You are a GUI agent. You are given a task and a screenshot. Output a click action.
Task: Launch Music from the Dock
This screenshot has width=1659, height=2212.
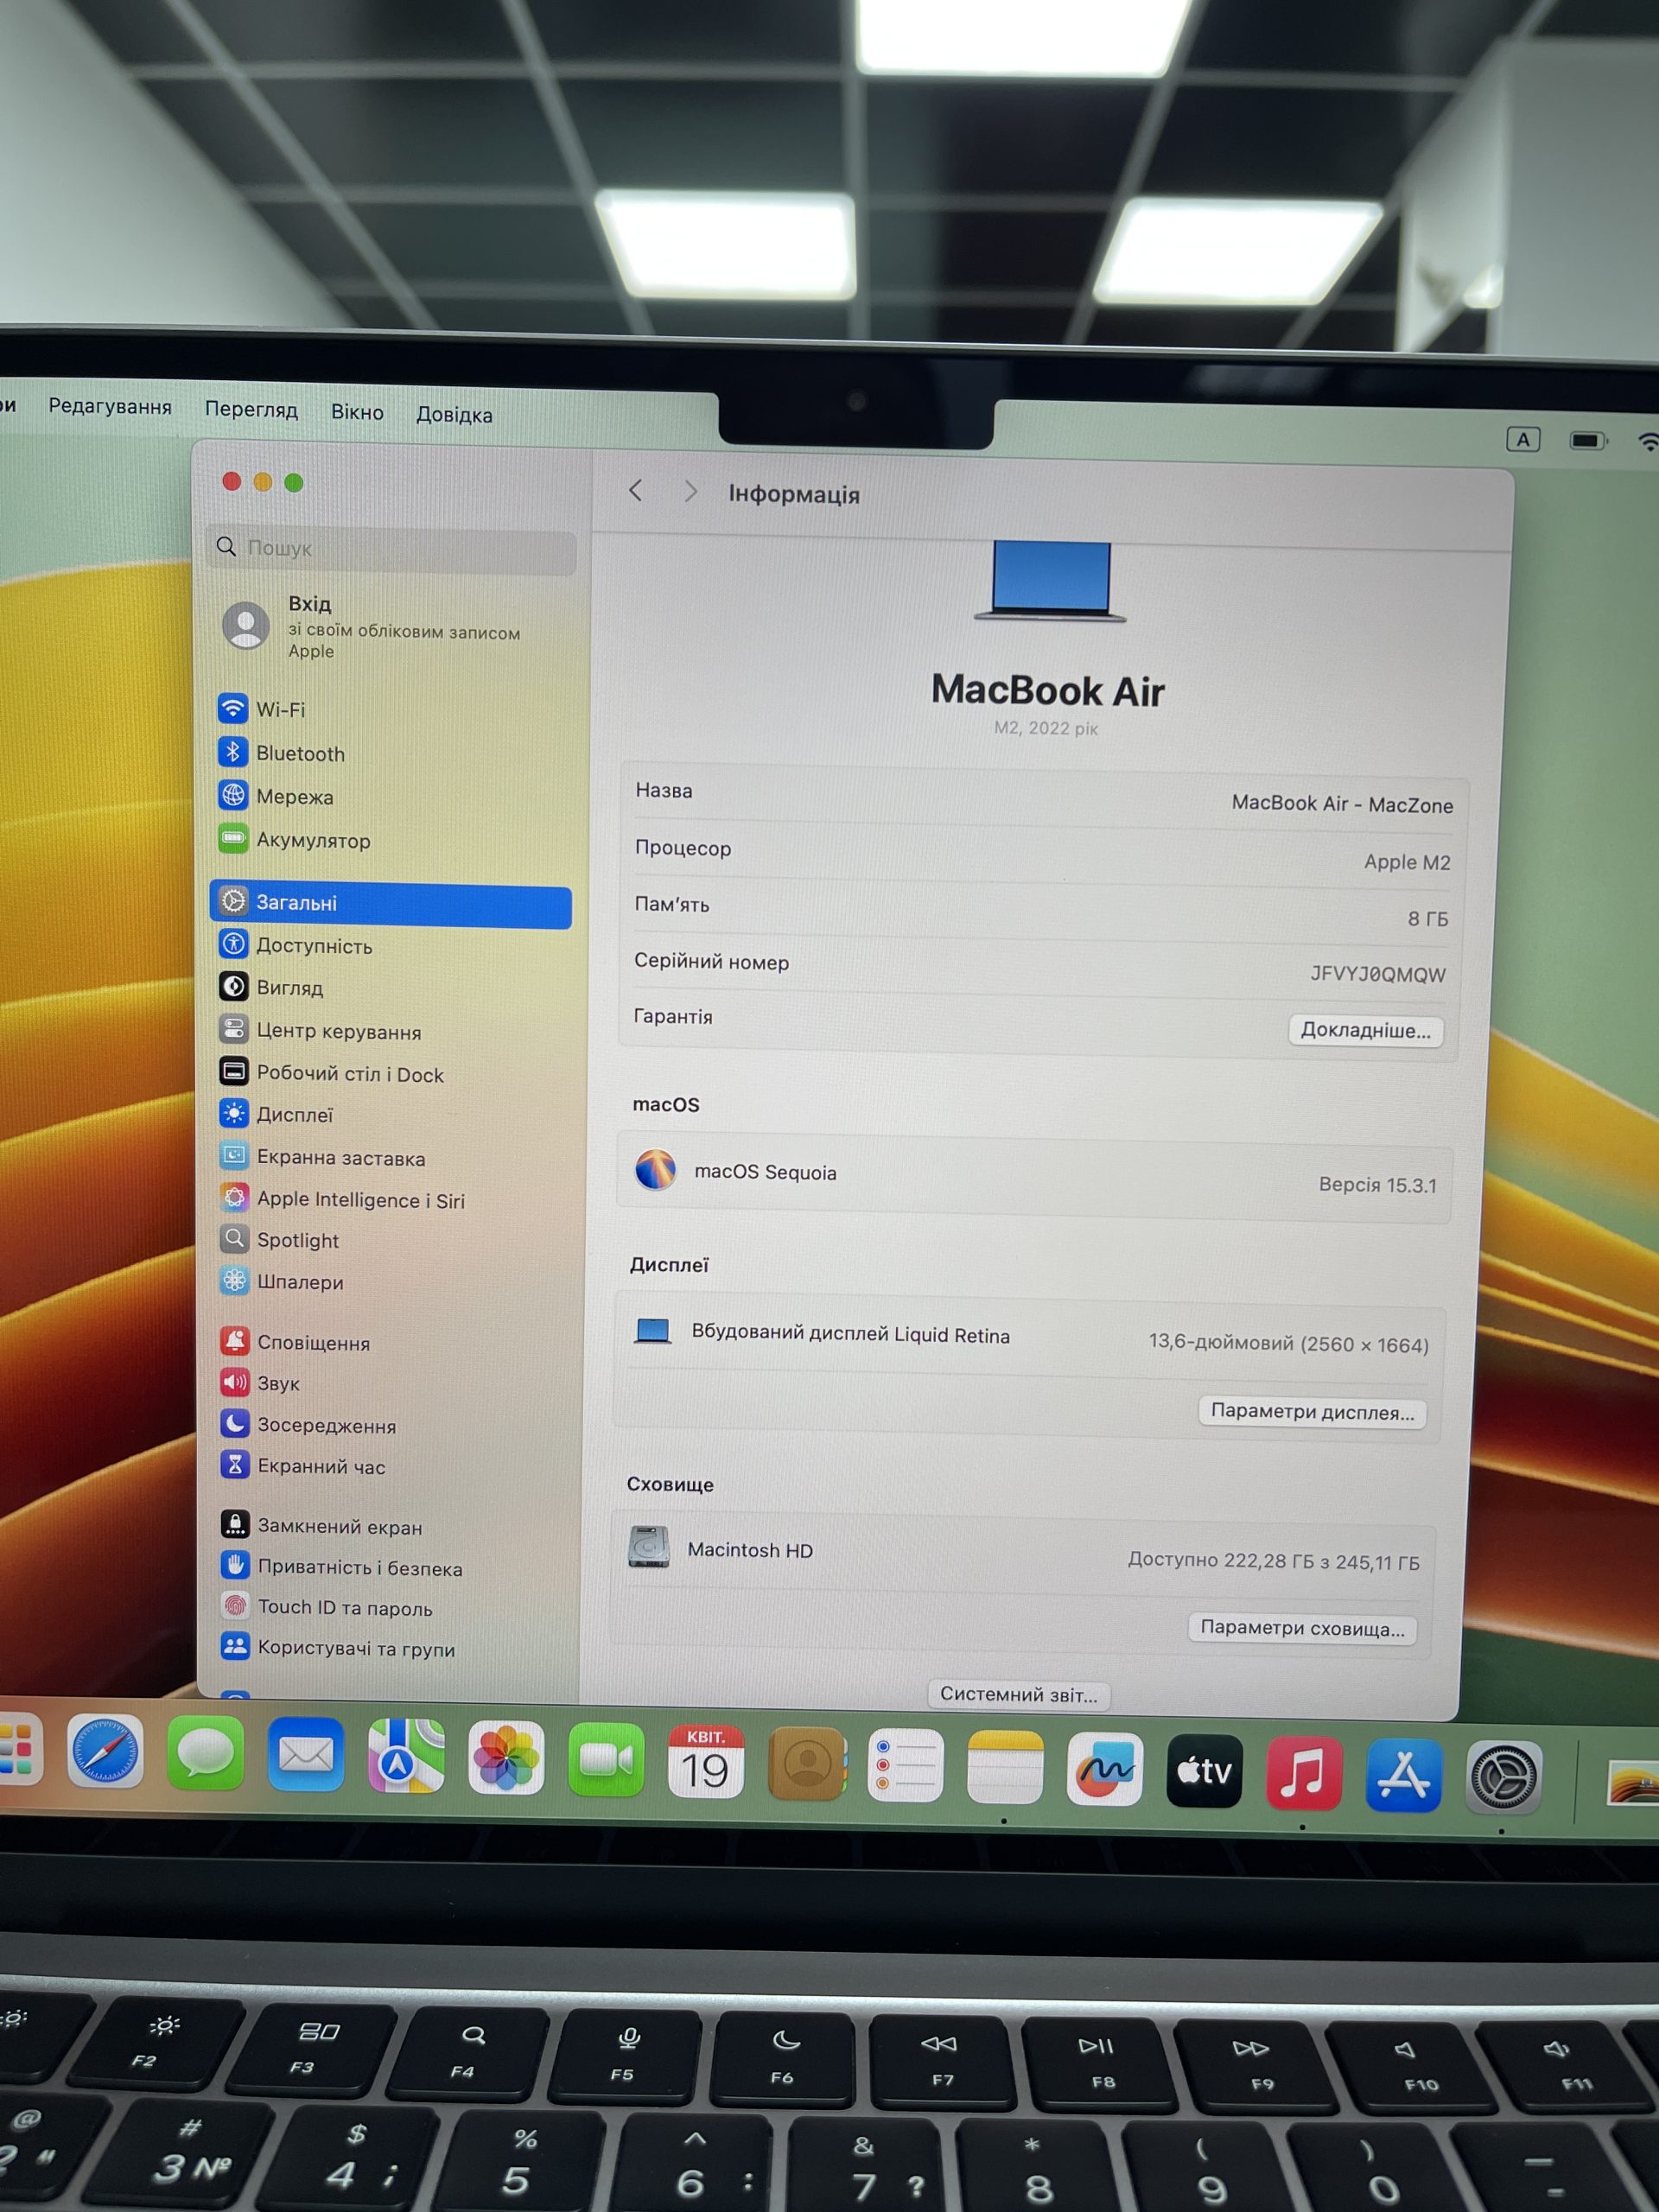[1304, 1775]
